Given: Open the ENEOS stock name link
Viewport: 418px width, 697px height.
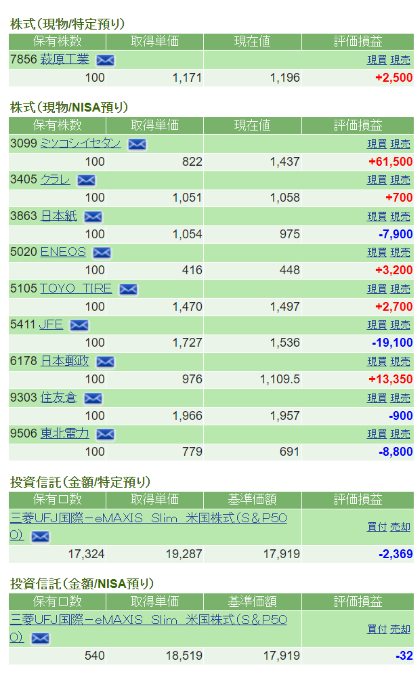Looking at the screenshot, I should click(63, 252).
